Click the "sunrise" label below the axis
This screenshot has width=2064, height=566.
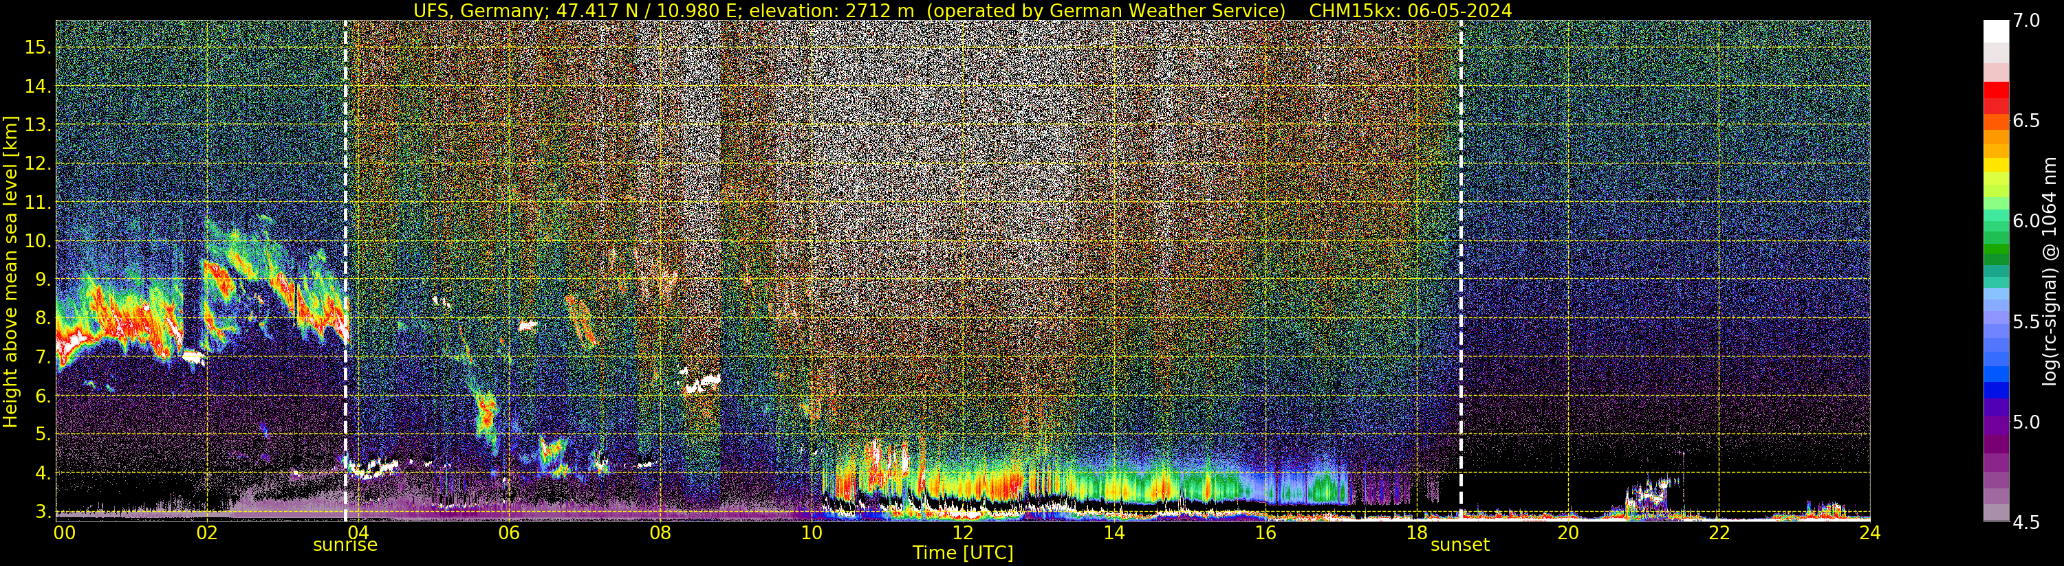point(345,545)
